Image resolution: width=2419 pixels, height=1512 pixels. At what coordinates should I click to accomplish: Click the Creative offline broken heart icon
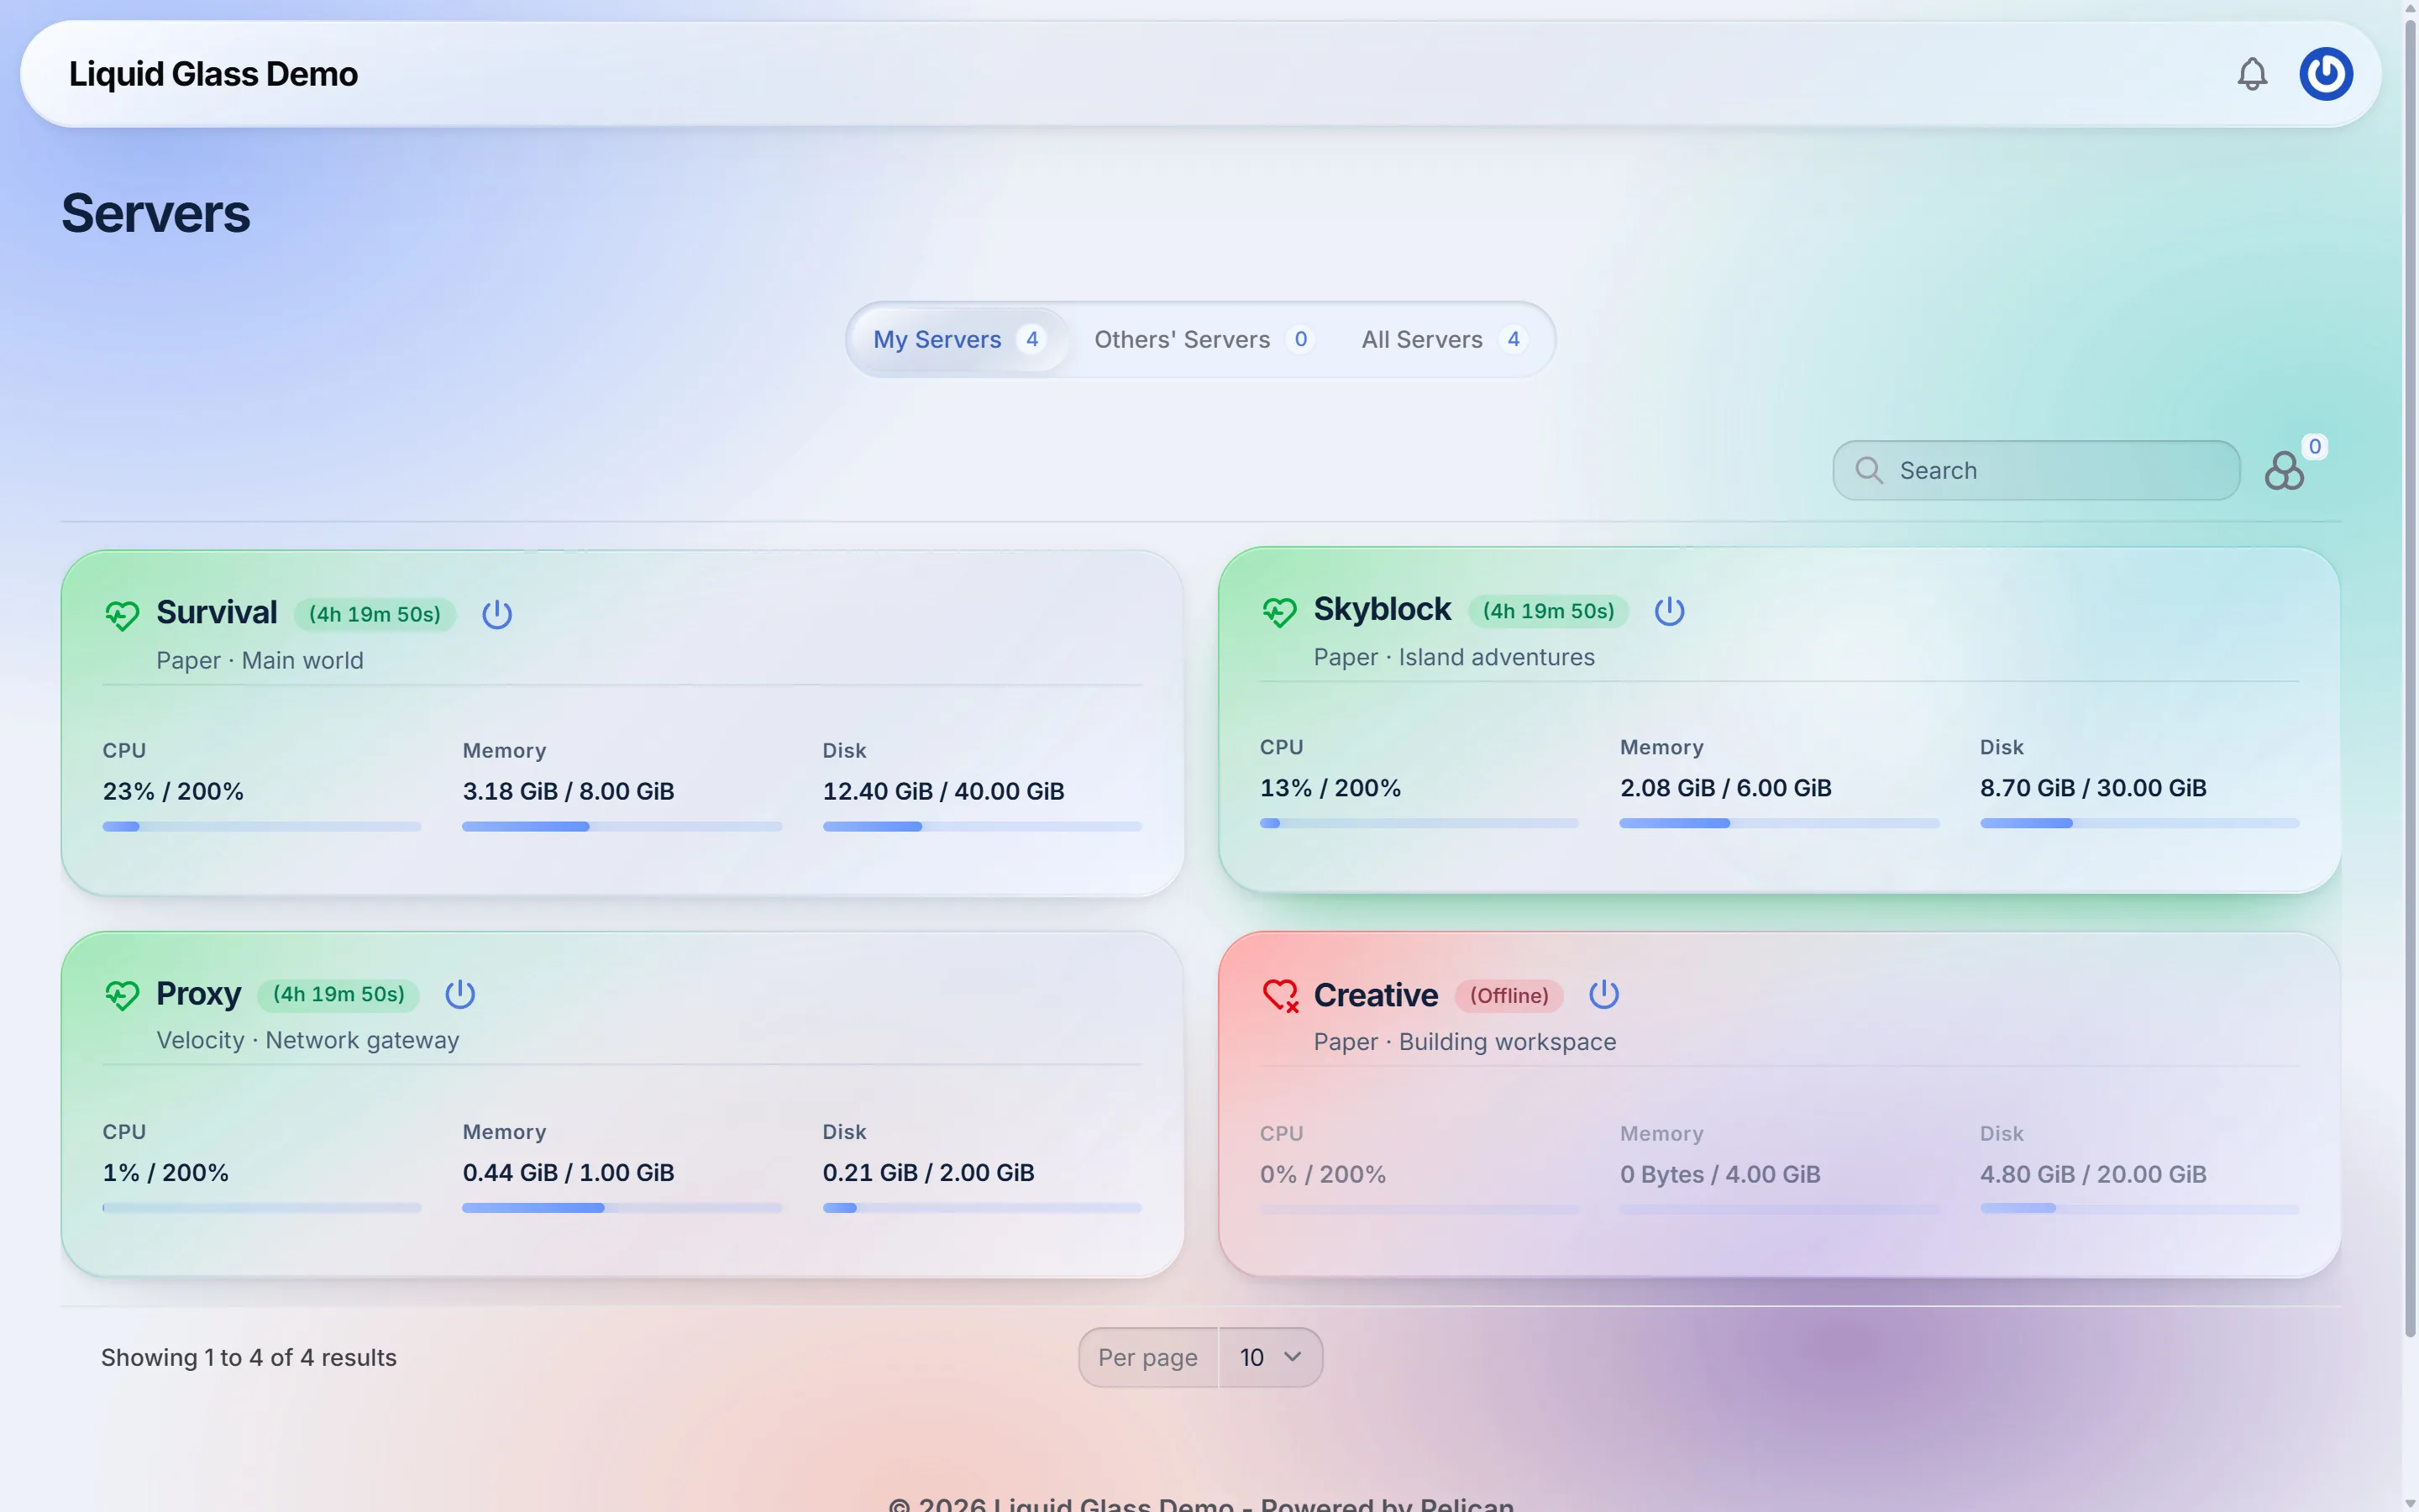pyautogui.click(x=1279, y=996)
